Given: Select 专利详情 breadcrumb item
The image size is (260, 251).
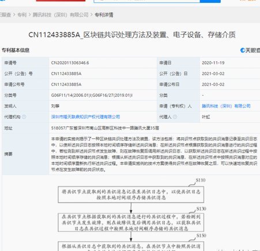Looking at the screenshot, I should coord(104,15).
